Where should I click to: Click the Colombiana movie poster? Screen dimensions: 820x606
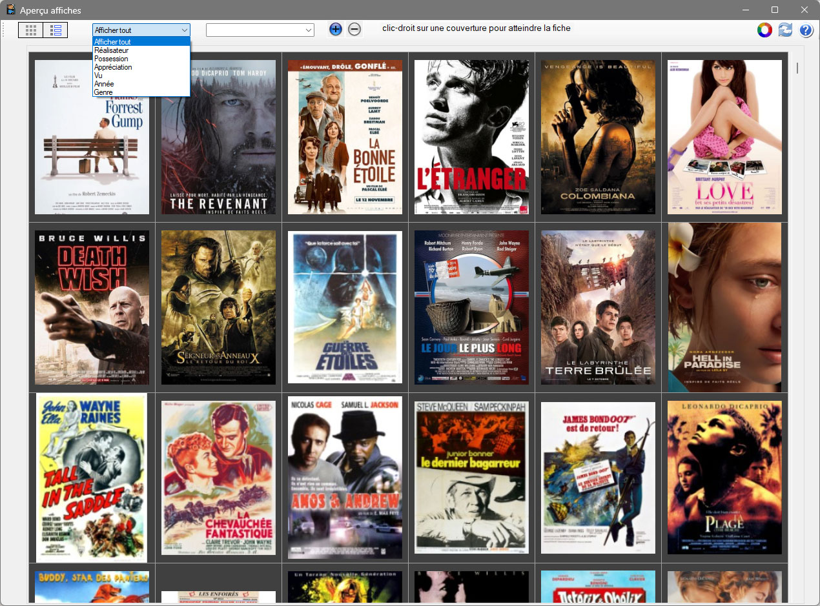click(x=598, y=137)
